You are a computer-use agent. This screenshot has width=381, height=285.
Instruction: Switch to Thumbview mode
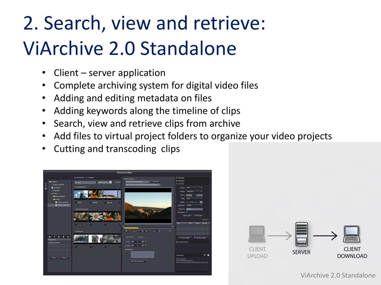[79, 178]
